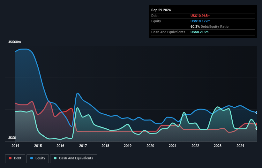Click the Debt label in tooltip
The height and width of the screenshot is (168, 262).
155,16
